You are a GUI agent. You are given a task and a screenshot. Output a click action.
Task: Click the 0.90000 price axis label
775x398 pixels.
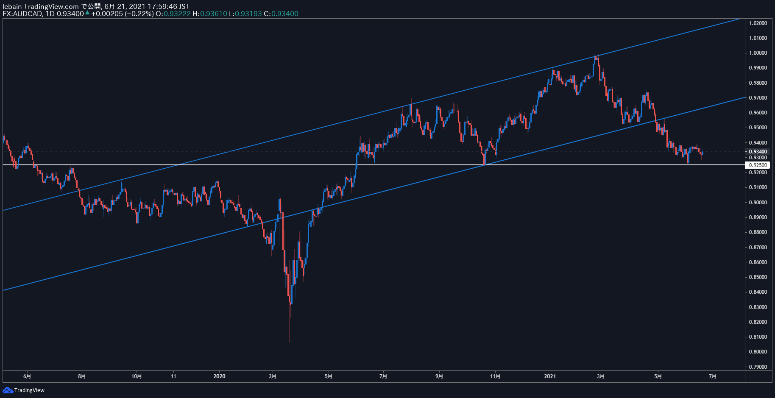[x=758, y=203]
